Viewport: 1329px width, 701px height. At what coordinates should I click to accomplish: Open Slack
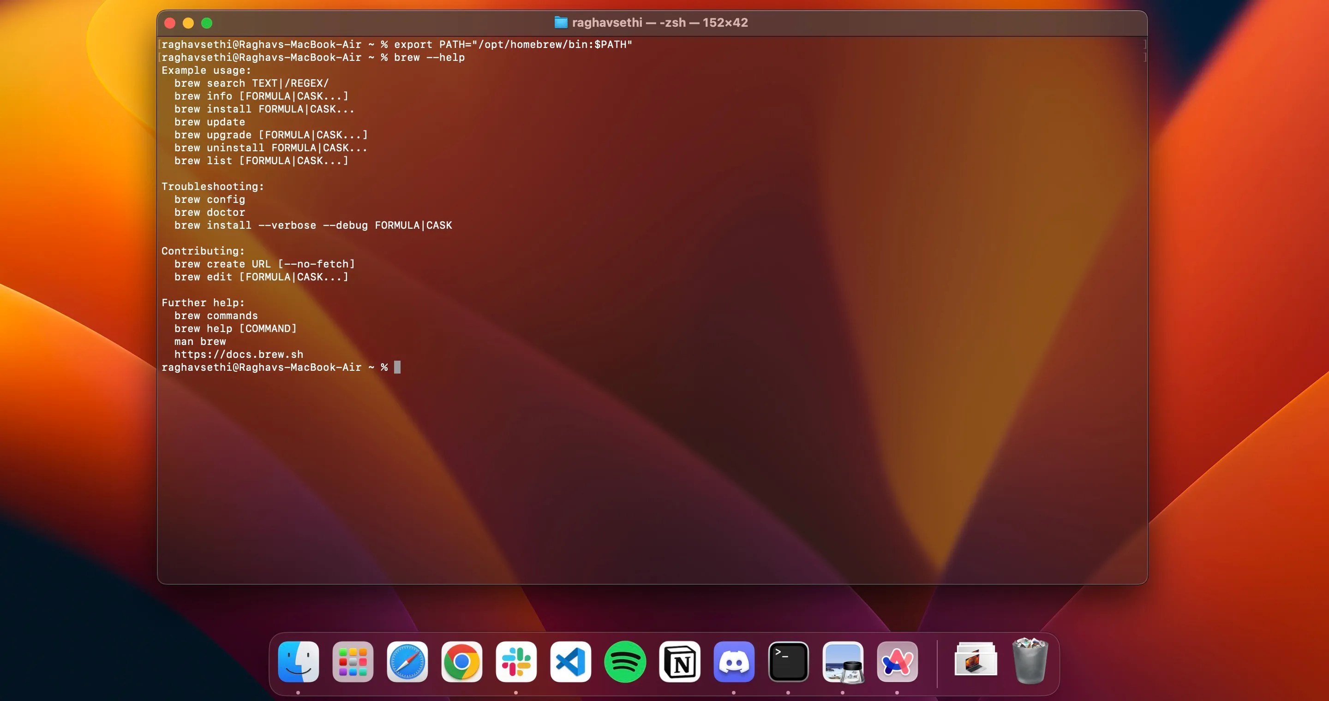[x=516, y=662]
